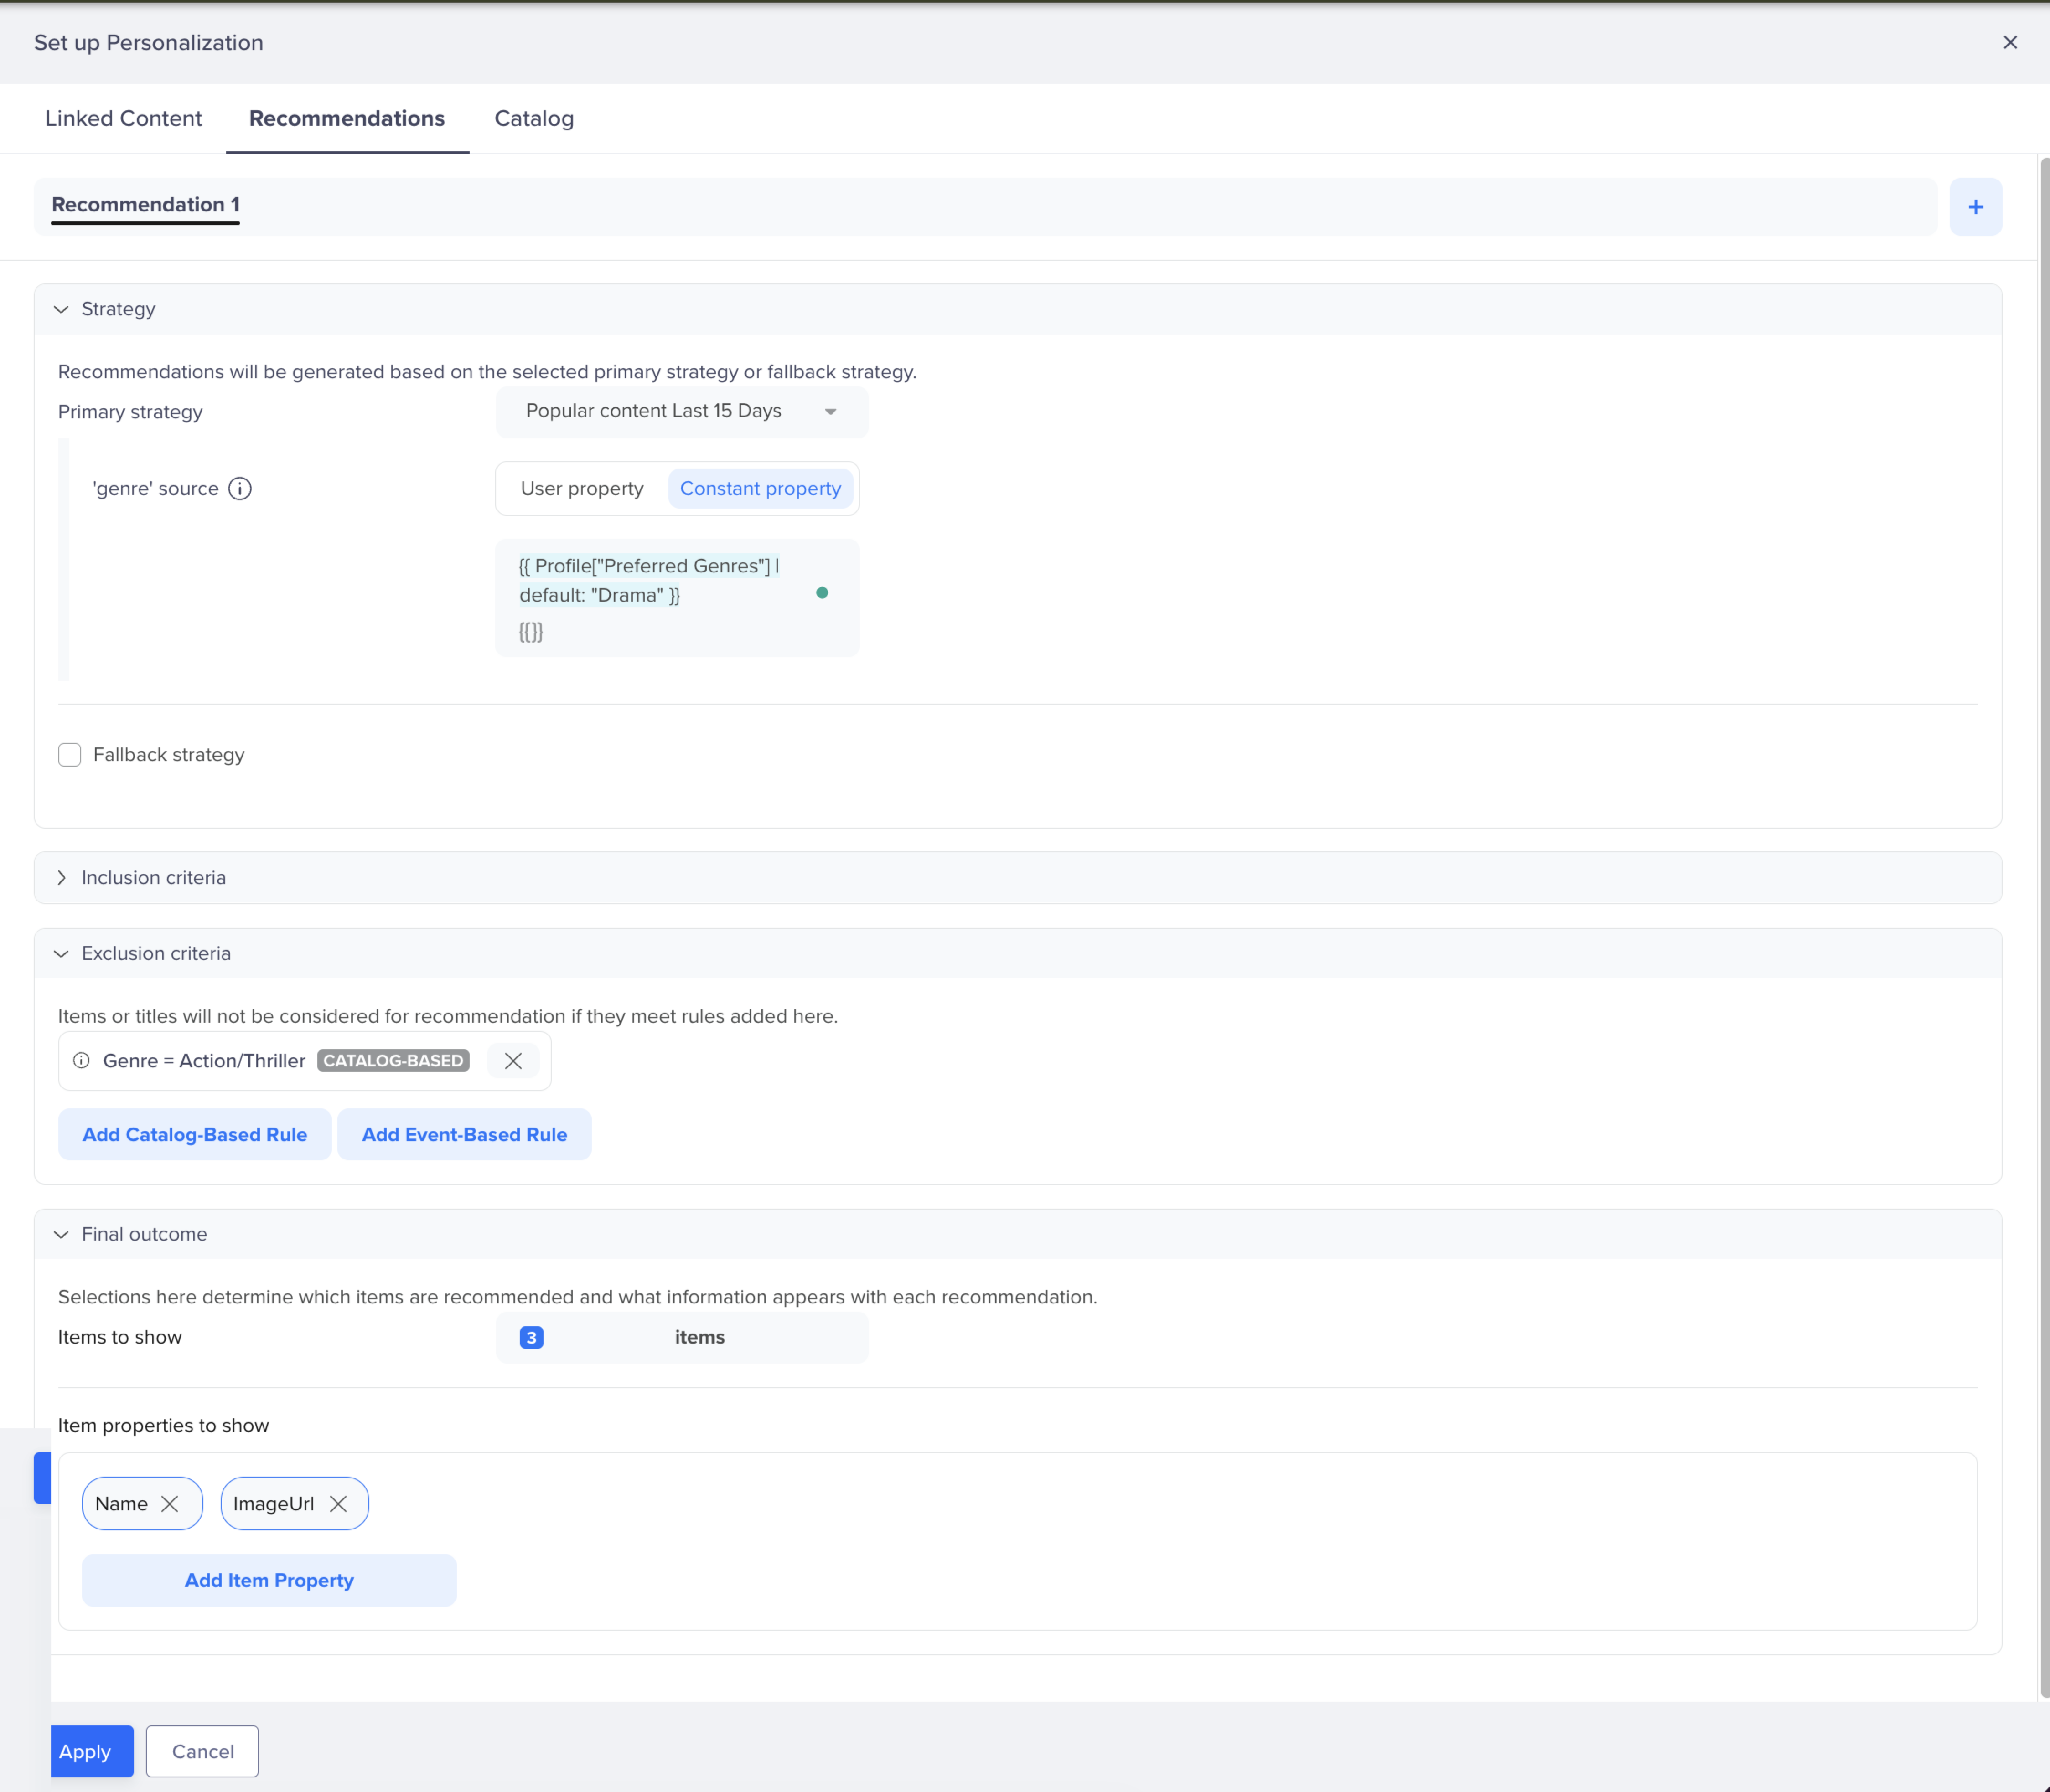Expand the Inclusion criteria section
Viewport: 2050px width, 1792px height.
(61, 878)
